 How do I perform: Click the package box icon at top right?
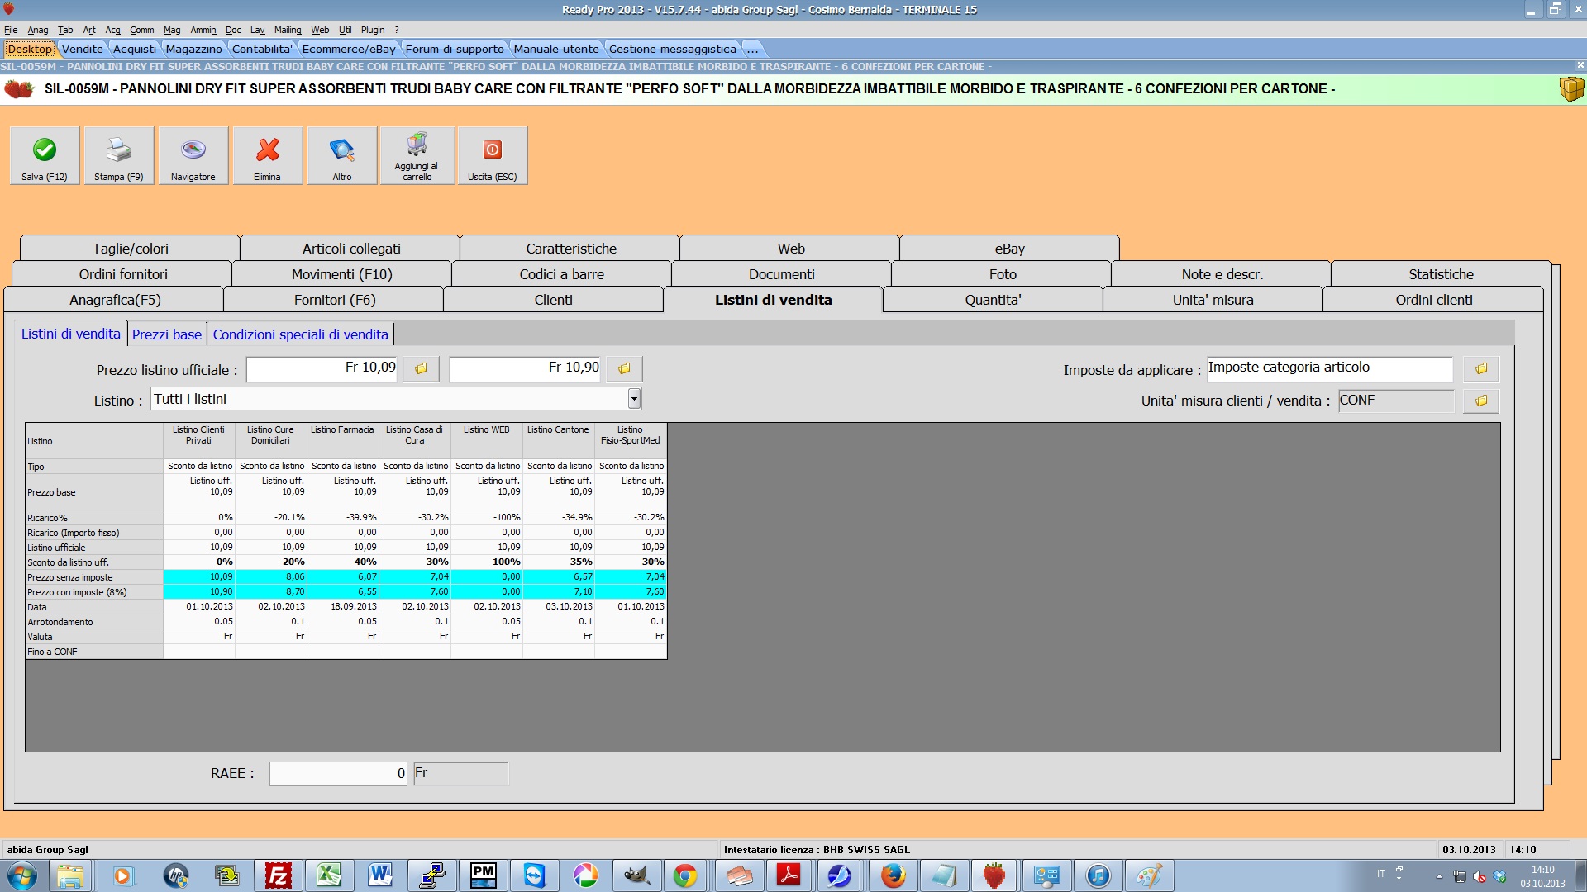coord(1571,88)
